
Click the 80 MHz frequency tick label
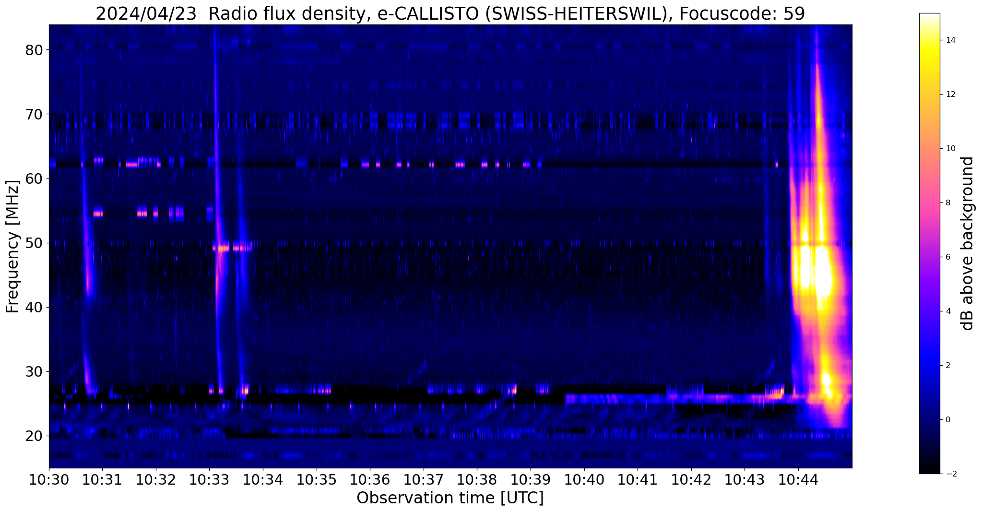pos(35,50)
